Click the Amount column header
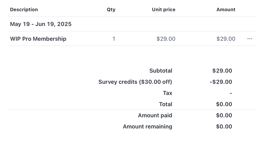Viewport: 259px width, 146px height. (x=226, y=10)
